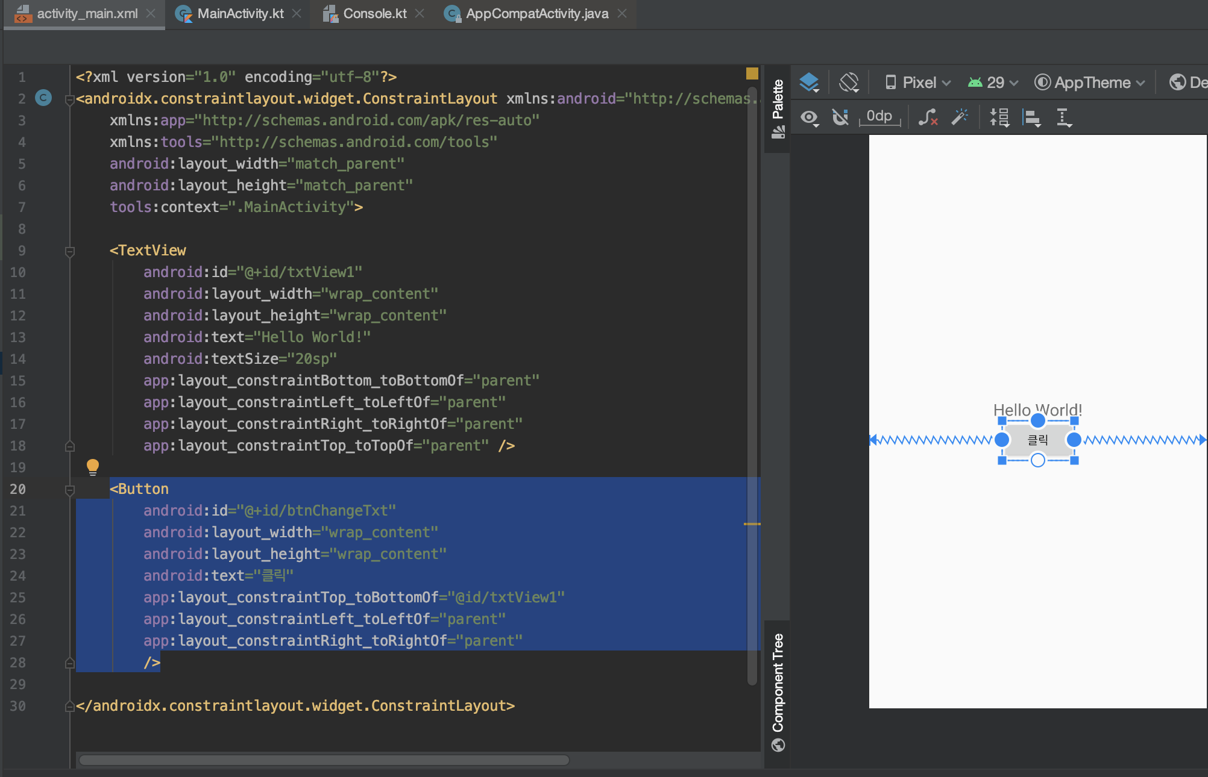Viewport: 1208px width, 777px height.
Task: Open the design surface layers selector
Action: [x=809, y=82]
